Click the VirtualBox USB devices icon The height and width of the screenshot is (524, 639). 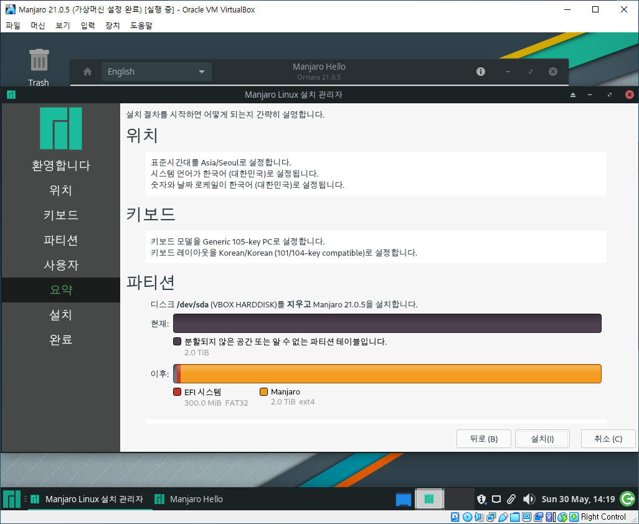pos(503,517)
